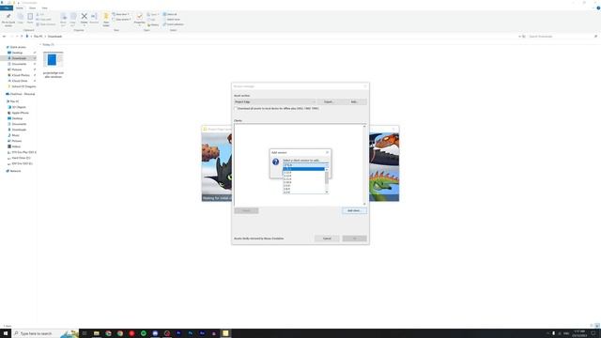Click the version dropdown list scrollbar
This screenshot has height=338, width=601.
click(327, 180)
